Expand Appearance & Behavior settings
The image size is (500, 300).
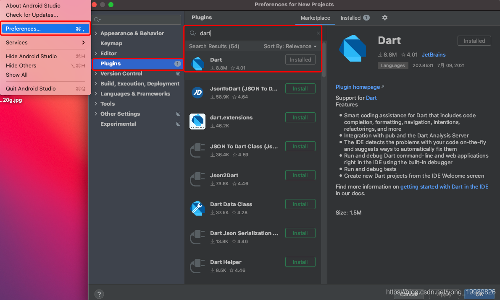pyautogui.click(x=96, y=33)
